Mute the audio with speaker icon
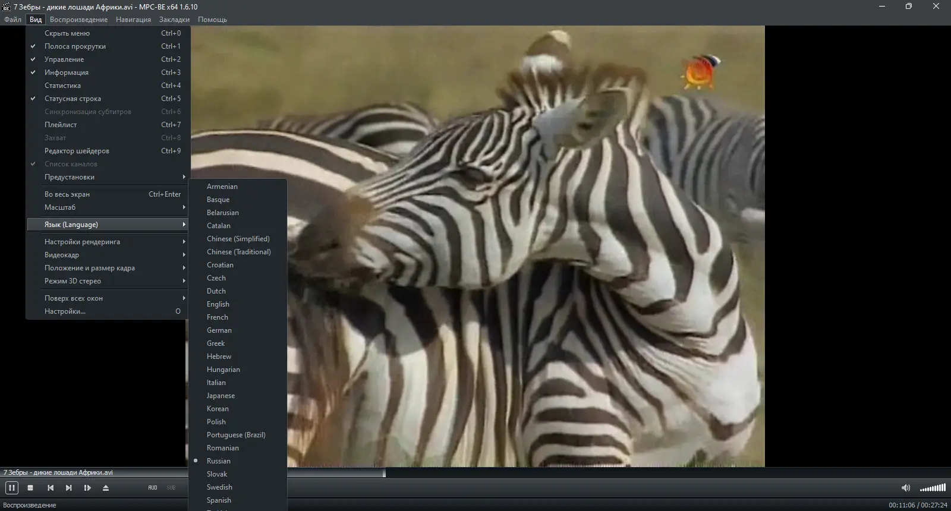 (906, 488)
